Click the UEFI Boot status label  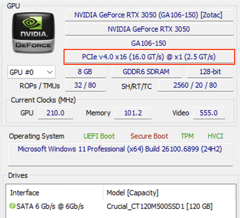pyautogui.click(x=99, y=136)
